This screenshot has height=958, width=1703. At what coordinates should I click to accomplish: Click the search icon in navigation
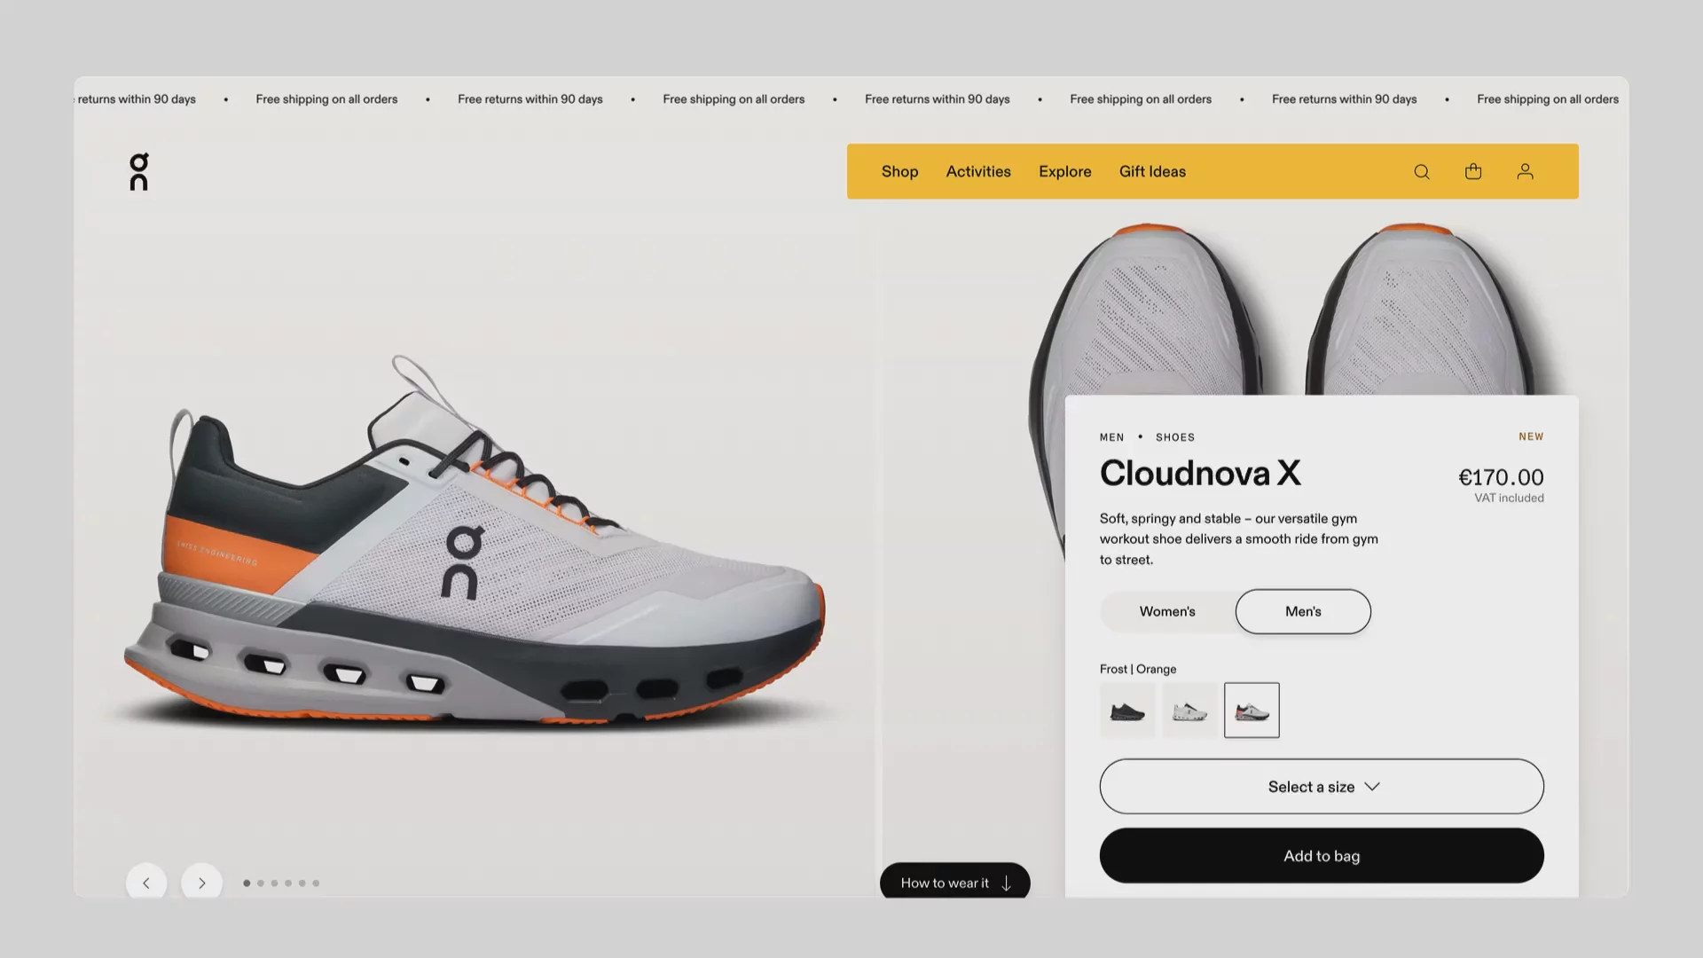1423,172
